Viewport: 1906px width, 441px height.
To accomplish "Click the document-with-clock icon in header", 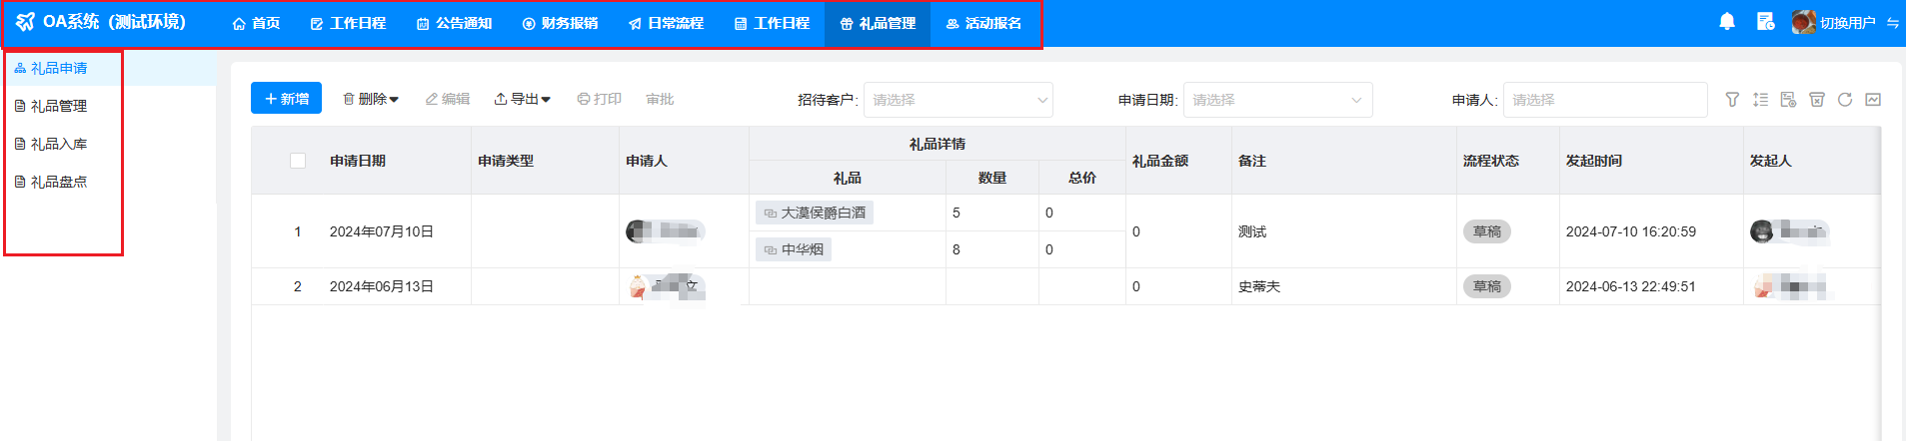I will 1765,22.
